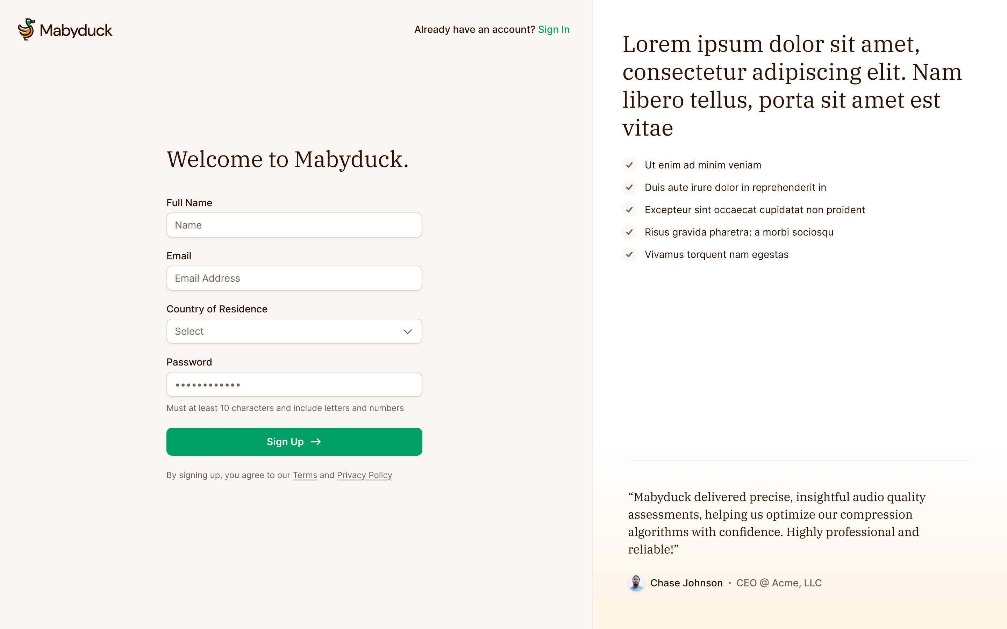Screen dimensions: 1007x629
Task: Focus the Password input field
Action: [294, 384]
